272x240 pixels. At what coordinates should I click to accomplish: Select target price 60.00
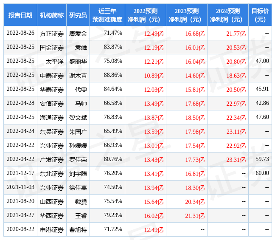tap(262, 173)
